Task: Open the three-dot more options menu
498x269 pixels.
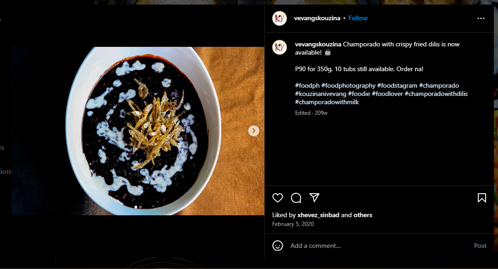Action: pos(481,18)
